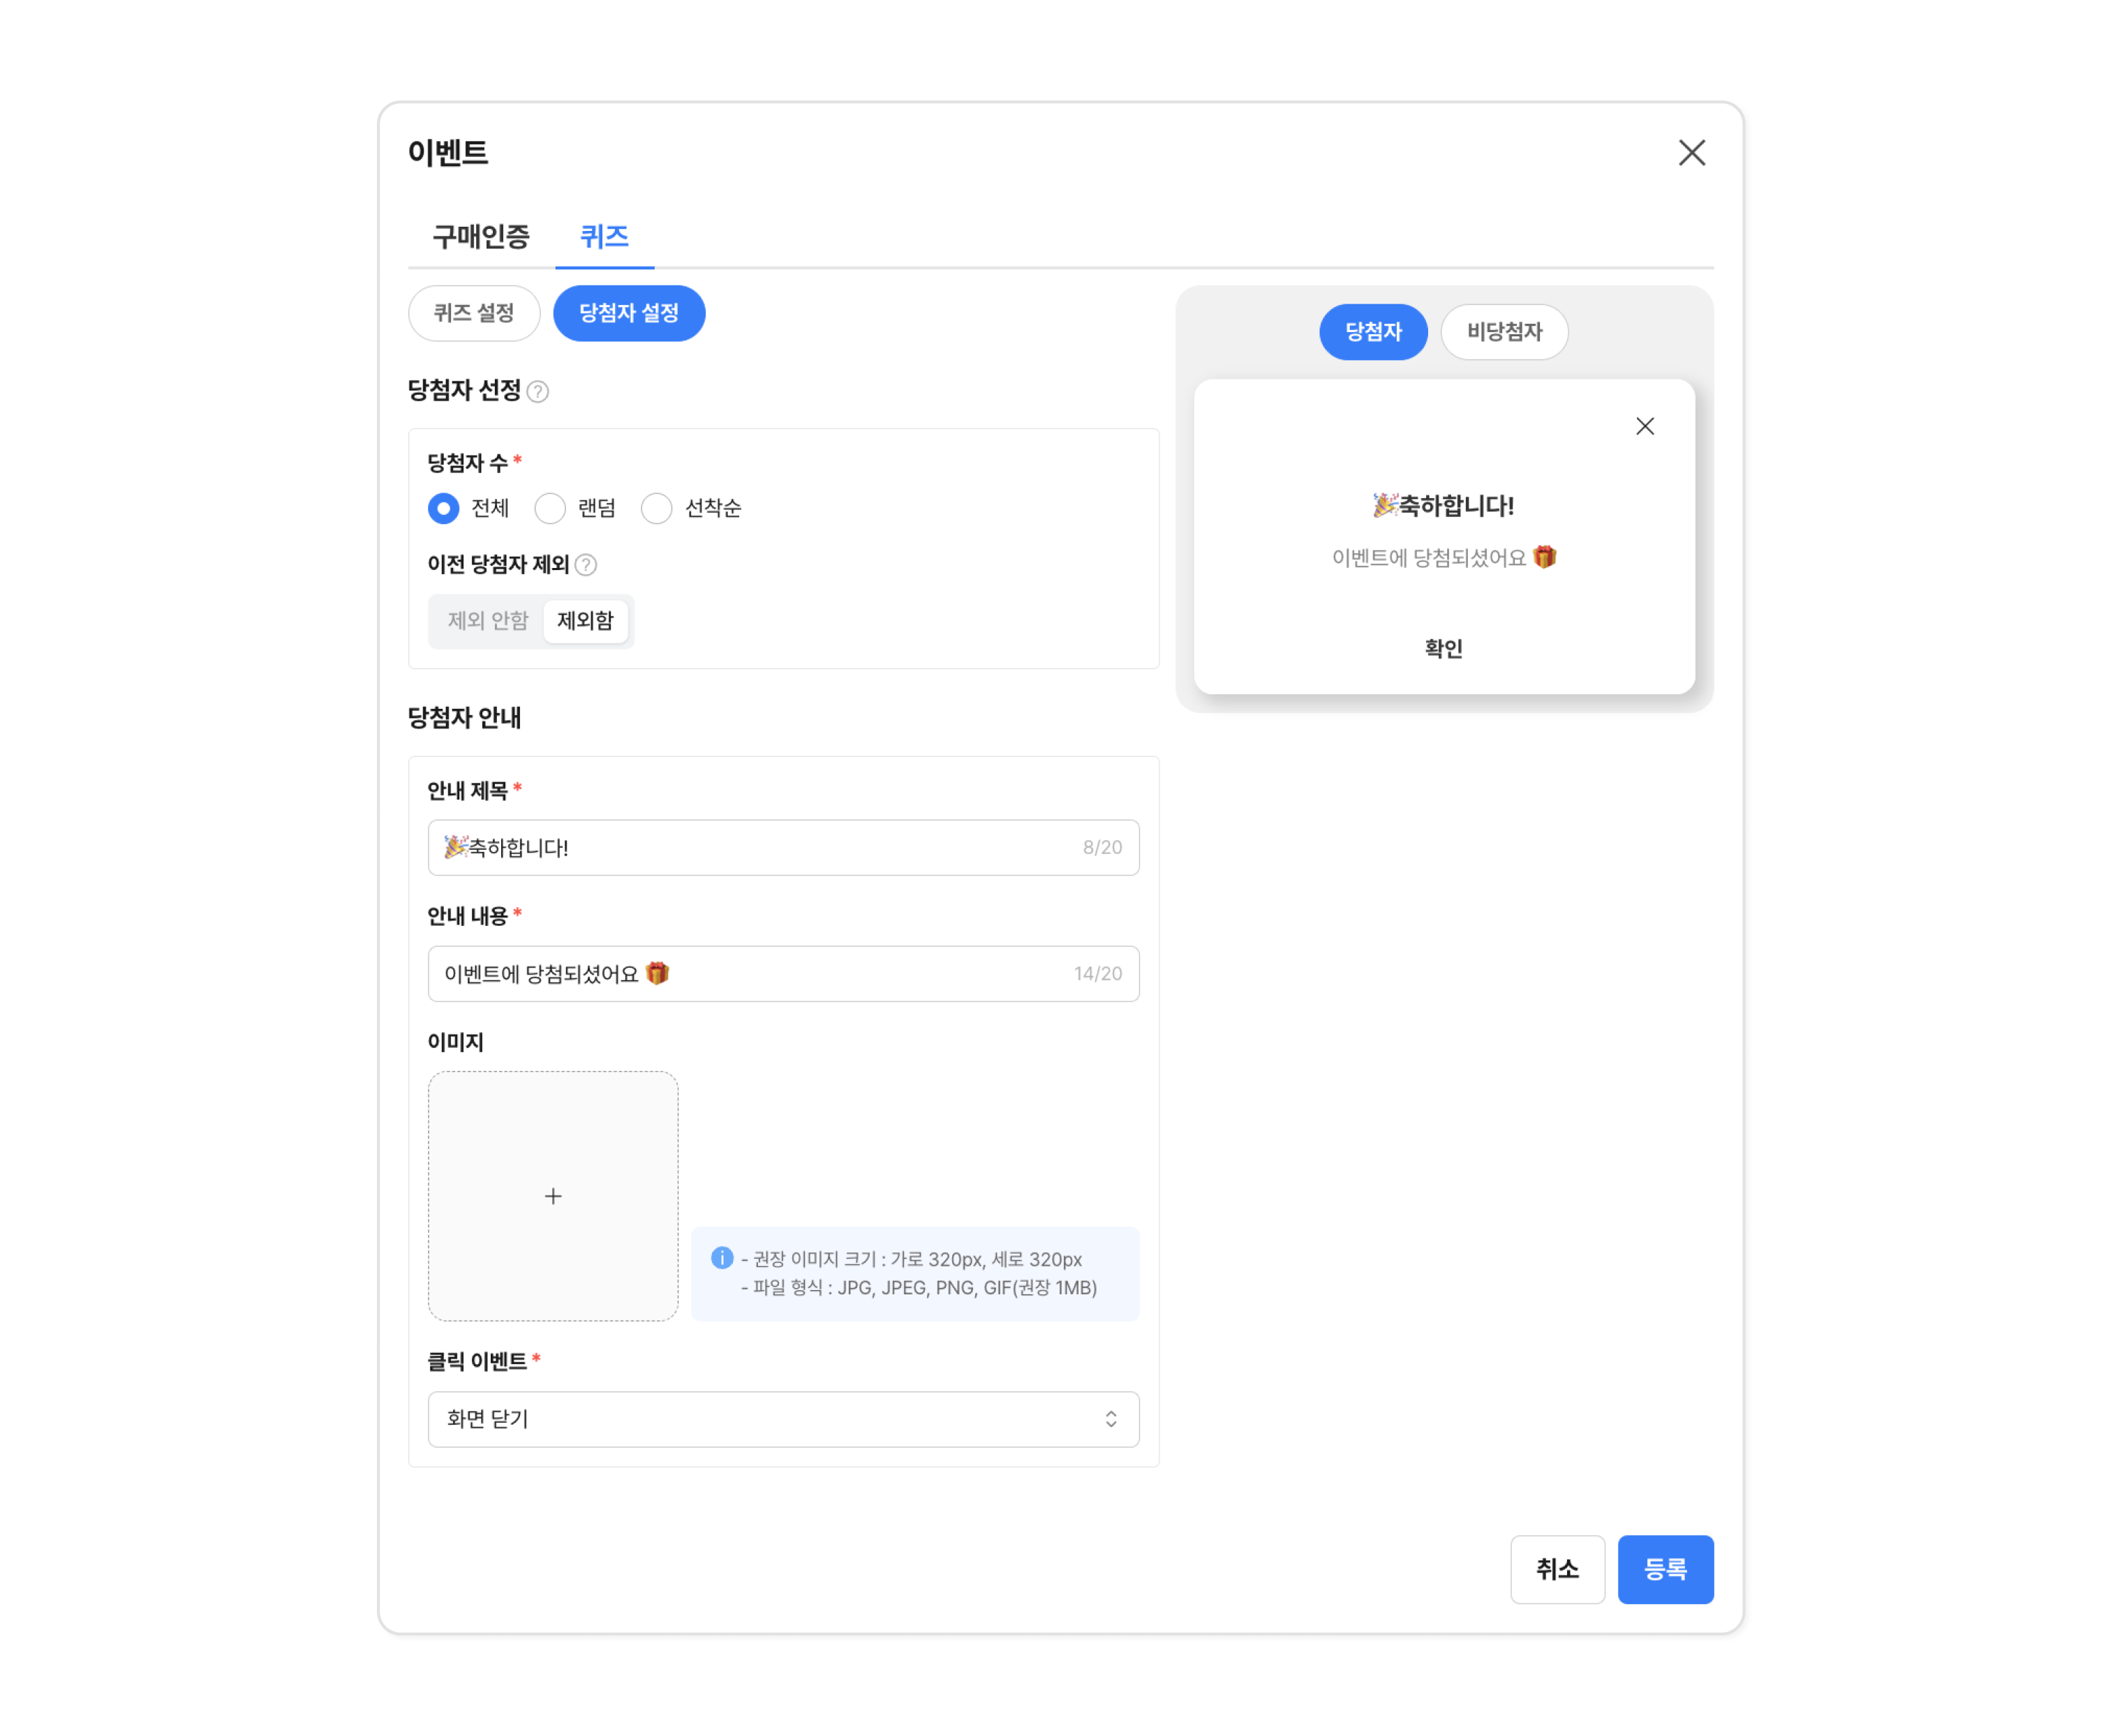Select the 전체 radio option

click(443, 508)
